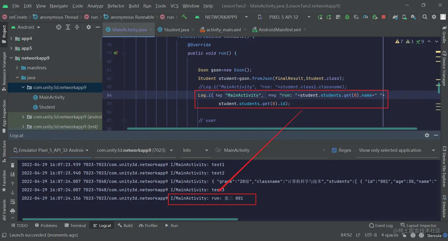Open the VCS menu
The width and height of the screenshot is (448, 241).
point(175,6)
